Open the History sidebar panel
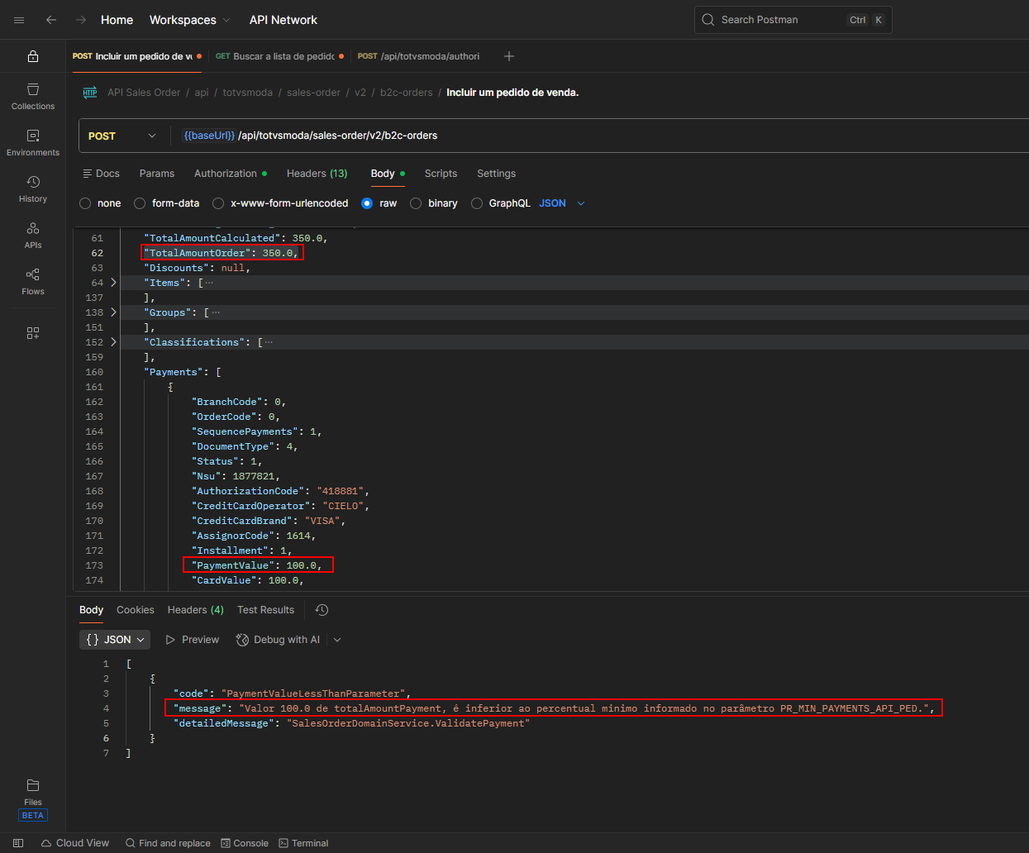The width and height of the screenshot is (1029, 853). pos(33,189)
